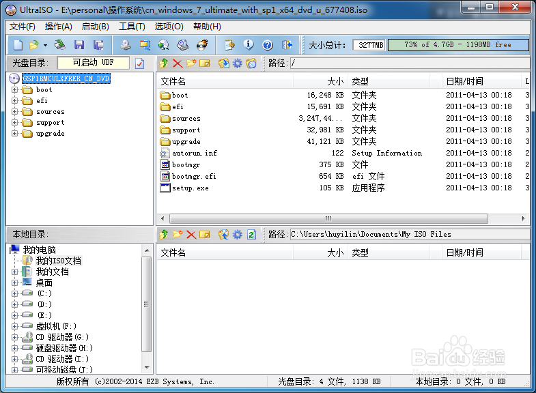Click the Burn CD/DVD image flame icon
536x393 pixels.
[202, 45]
